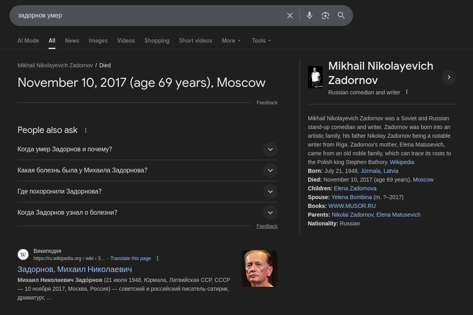Screen dimensions: 473x315
Task: Open Задорнов, Михаил Николаевич result title
Action: coord(75,269)
